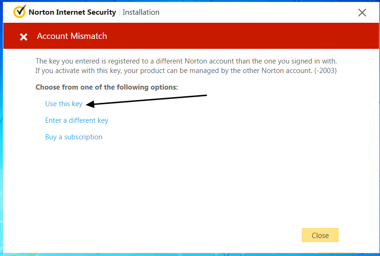Click the "Account Mismatch" heading
This screenshot has width=380, height=256.
[x=72, y=36]
